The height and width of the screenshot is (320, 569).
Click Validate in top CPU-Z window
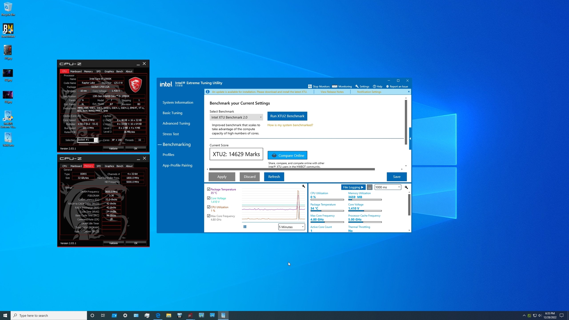pyautogui.click(x=113, y=148)
